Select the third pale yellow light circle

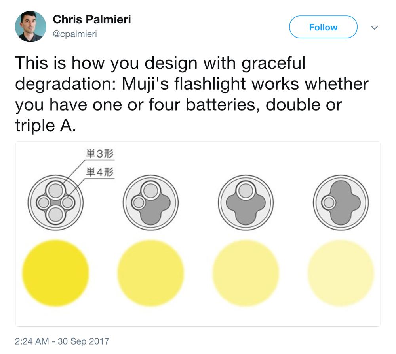[246, 273]
